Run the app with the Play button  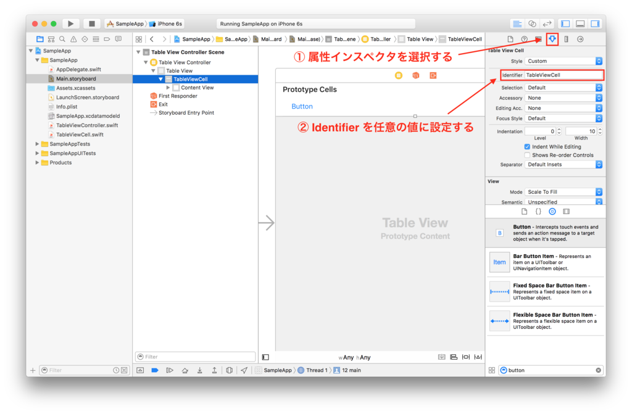[70, 24]
